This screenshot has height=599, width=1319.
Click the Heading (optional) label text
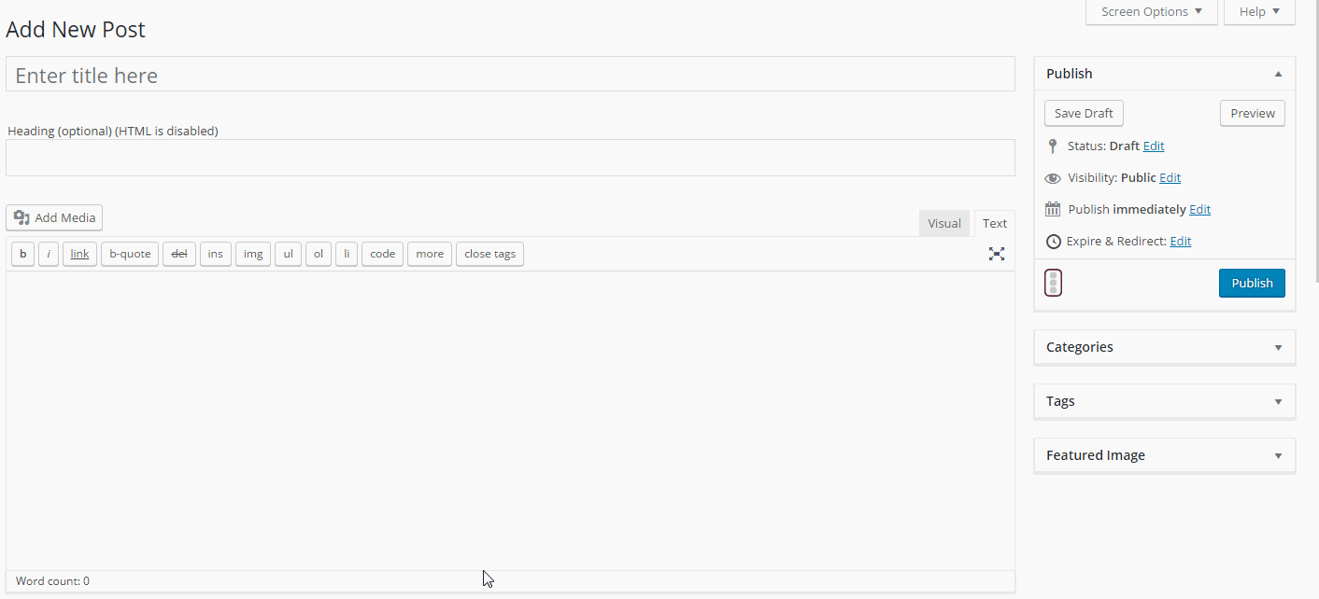tap(113, 132)
